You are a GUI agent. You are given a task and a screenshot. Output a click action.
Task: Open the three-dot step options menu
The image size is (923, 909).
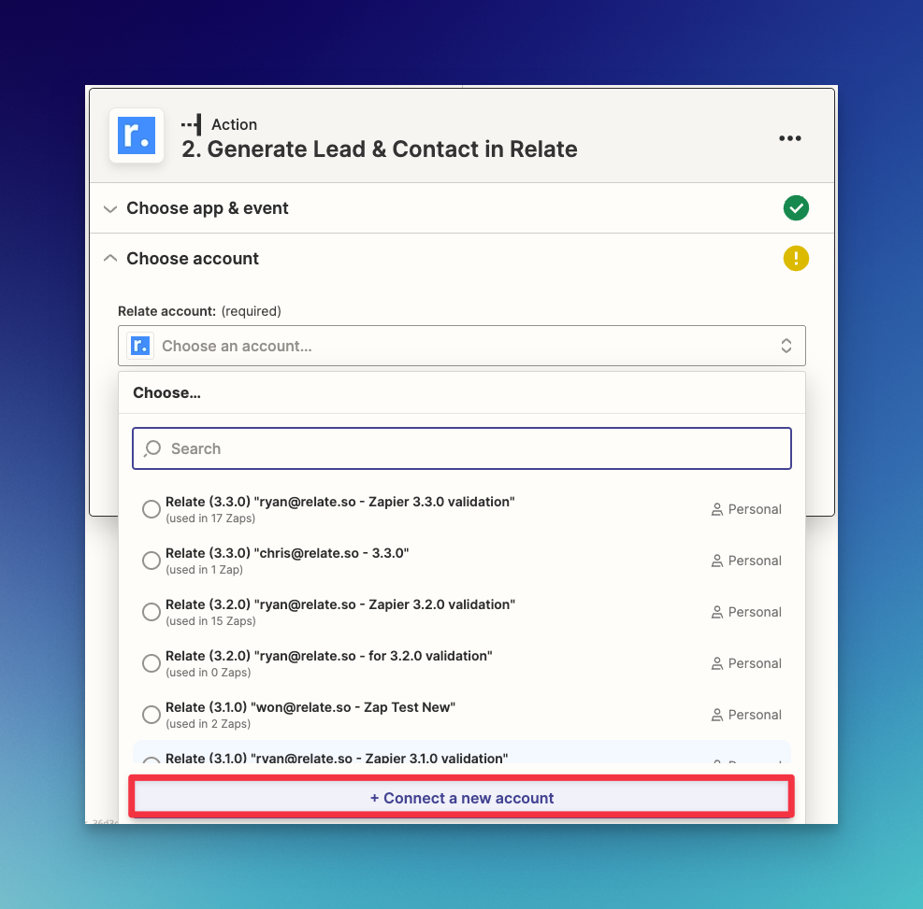[x=789, y=138]
